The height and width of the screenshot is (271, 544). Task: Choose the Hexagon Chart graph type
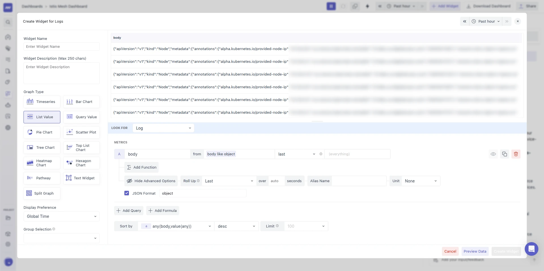81,163
